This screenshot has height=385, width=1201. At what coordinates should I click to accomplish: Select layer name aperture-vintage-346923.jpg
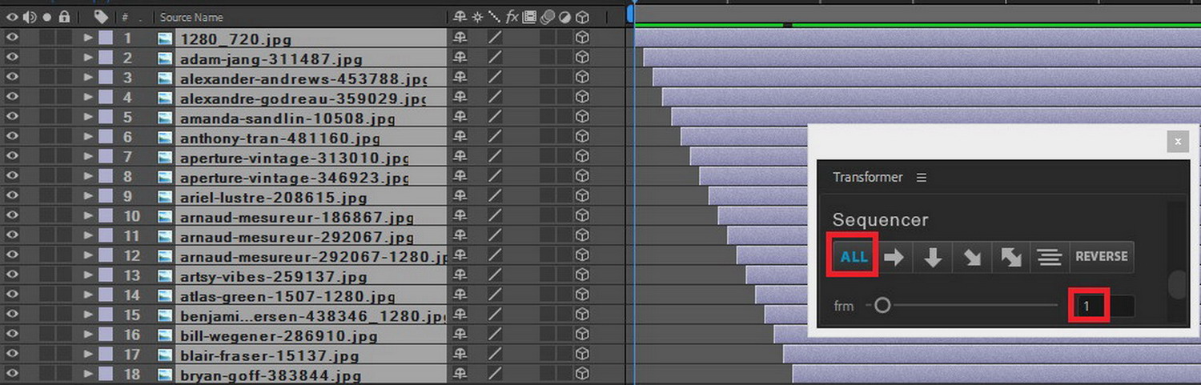(x=294, y=178)
